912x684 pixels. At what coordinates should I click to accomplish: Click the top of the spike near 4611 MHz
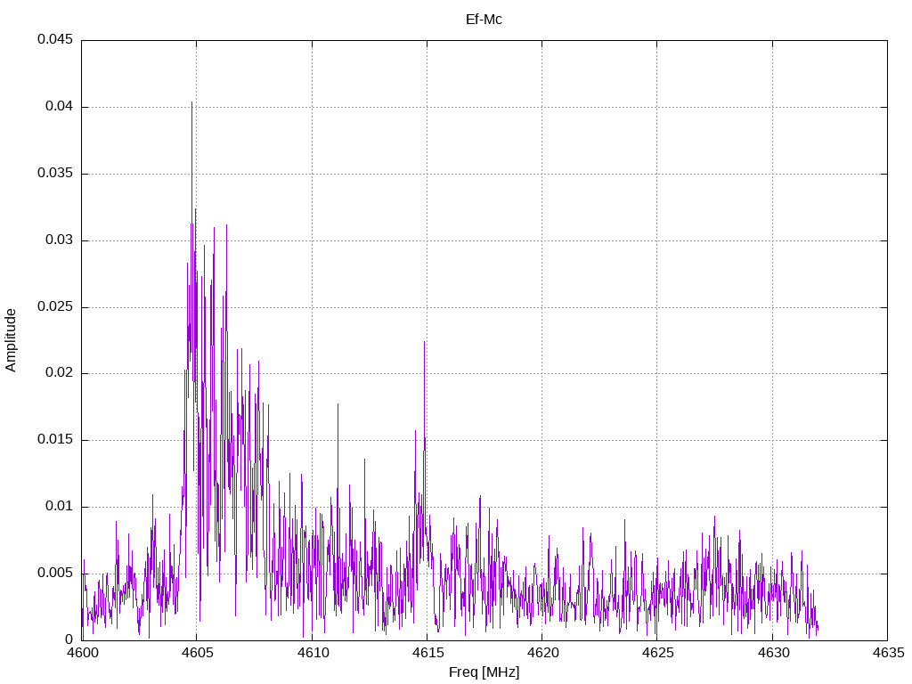(338, 404)
